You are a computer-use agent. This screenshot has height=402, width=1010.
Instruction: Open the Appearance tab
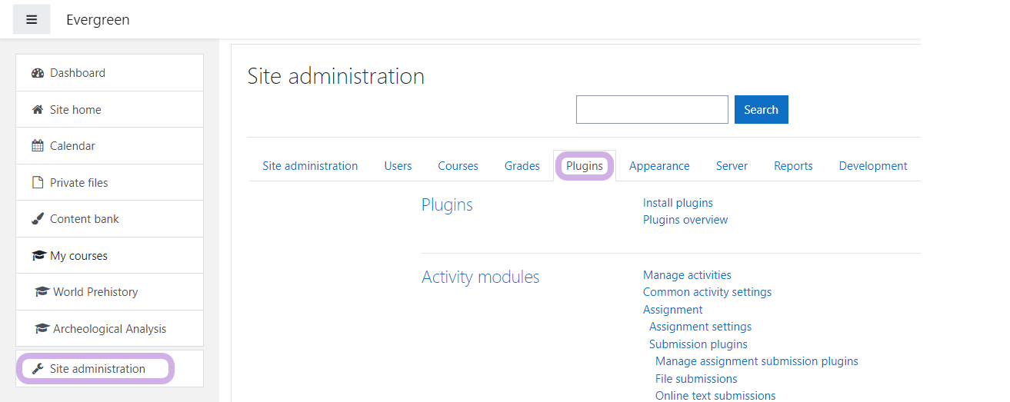point(659,166)
